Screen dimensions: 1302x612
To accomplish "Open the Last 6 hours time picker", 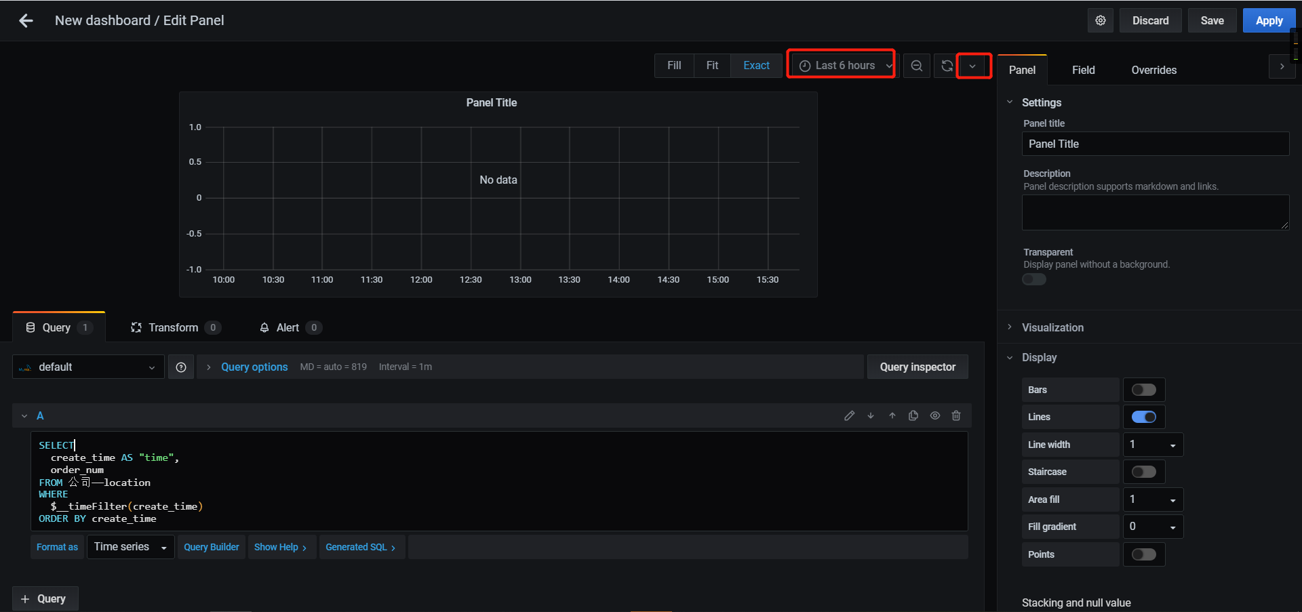I will (x=841, y=65).
